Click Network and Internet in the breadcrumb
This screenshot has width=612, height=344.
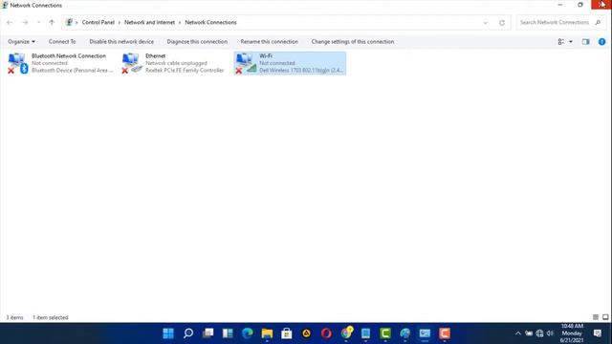(x=149, y=23)
